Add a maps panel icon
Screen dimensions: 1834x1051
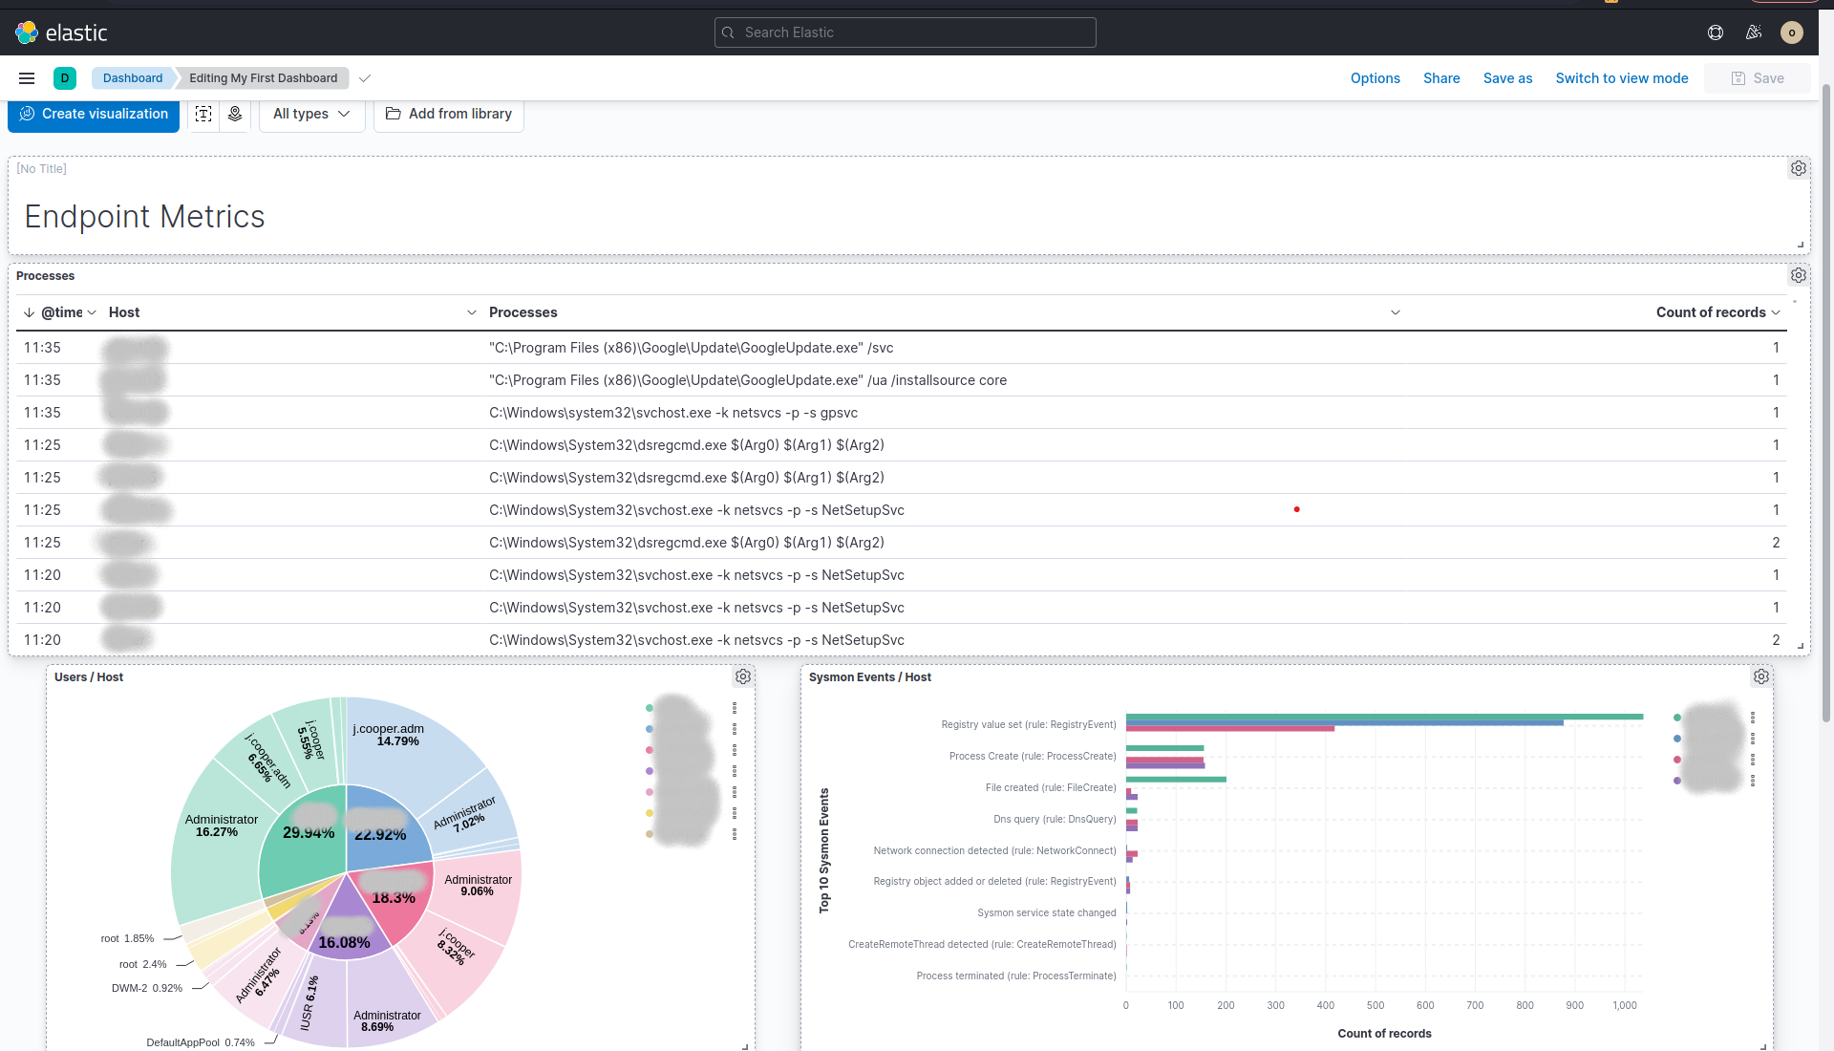click(x=235, y=114)
